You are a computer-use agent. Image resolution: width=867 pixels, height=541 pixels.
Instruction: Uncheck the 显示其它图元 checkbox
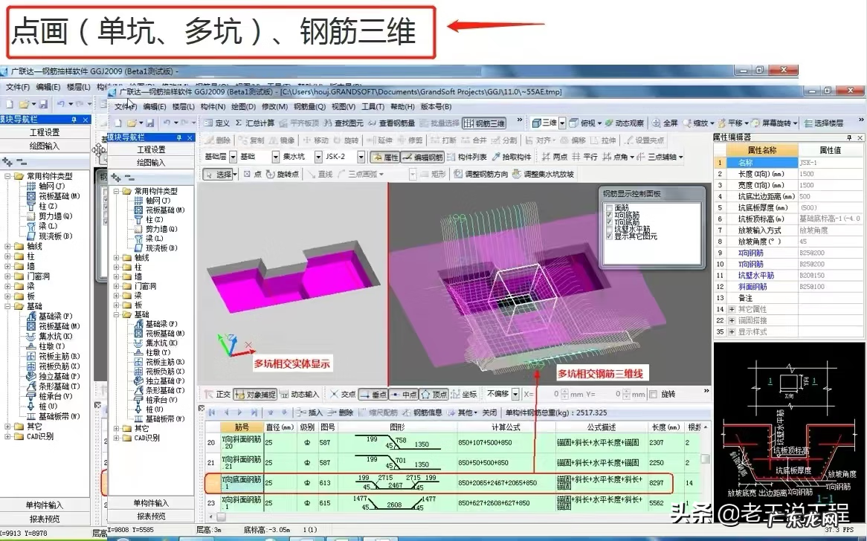coord(610,237)
